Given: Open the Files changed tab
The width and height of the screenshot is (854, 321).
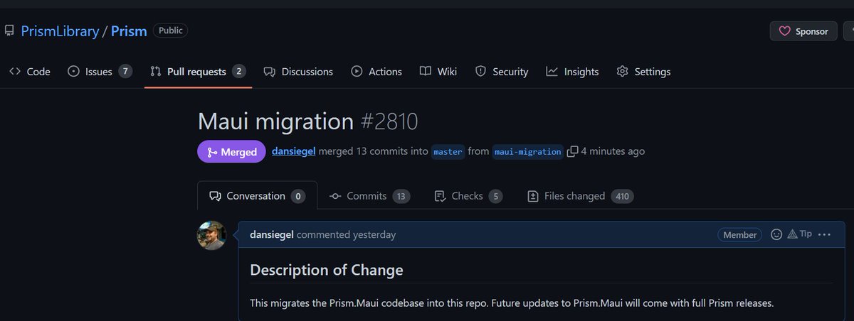Looking at the screenshot, I should tap(580, 196).
